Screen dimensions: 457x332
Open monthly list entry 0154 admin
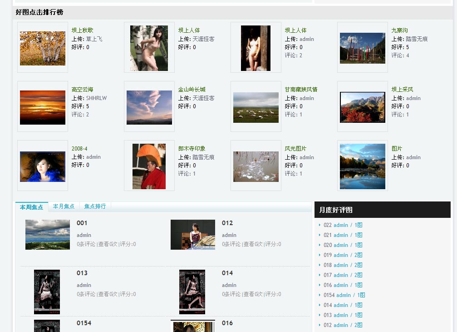344,295
